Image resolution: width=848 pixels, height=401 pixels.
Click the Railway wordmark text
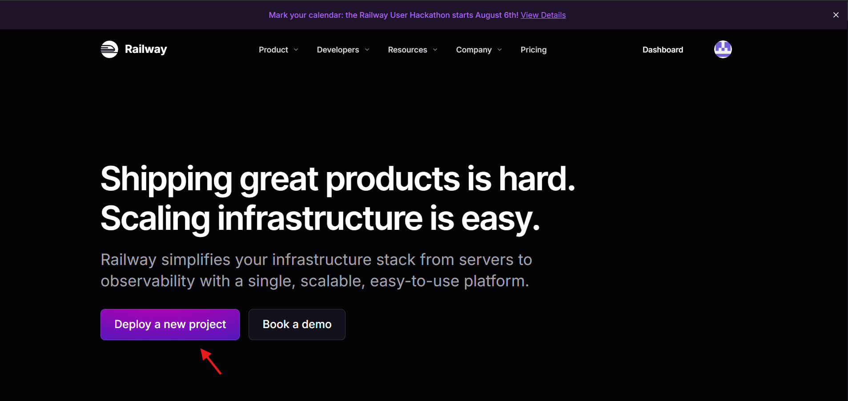146,49
